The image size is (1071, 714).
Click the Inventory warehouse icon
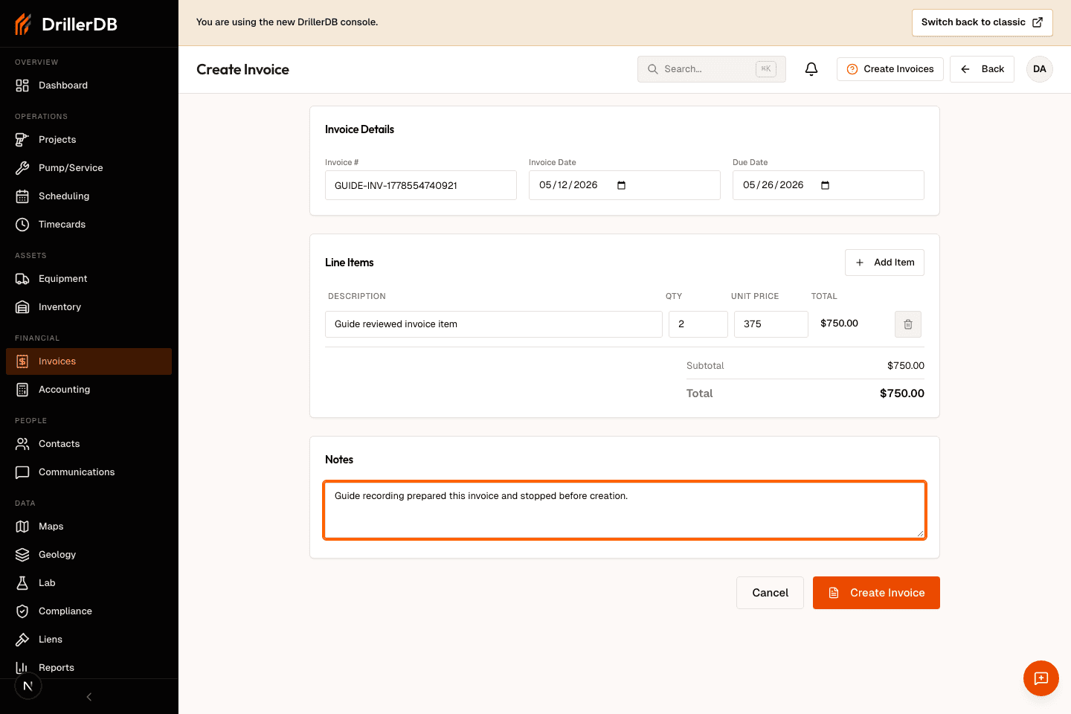click(22, 307)
